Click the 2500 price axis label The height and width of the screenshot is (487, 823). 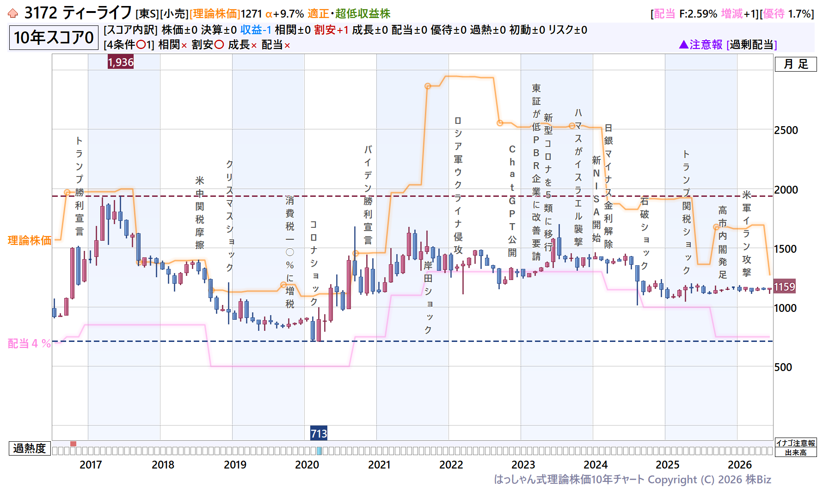(786, 130)
